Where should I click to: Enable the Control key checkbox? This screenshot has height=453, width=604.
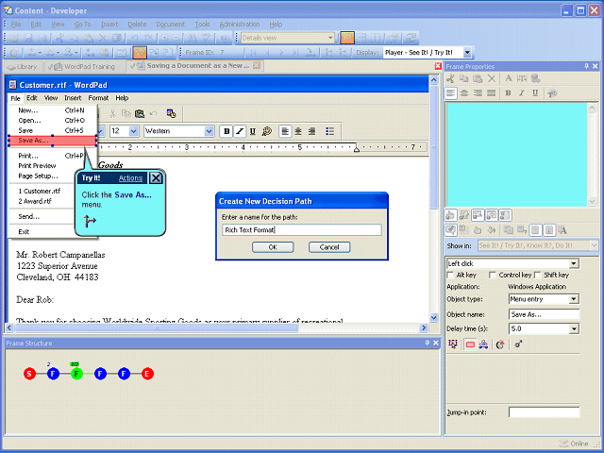[493, 275]
